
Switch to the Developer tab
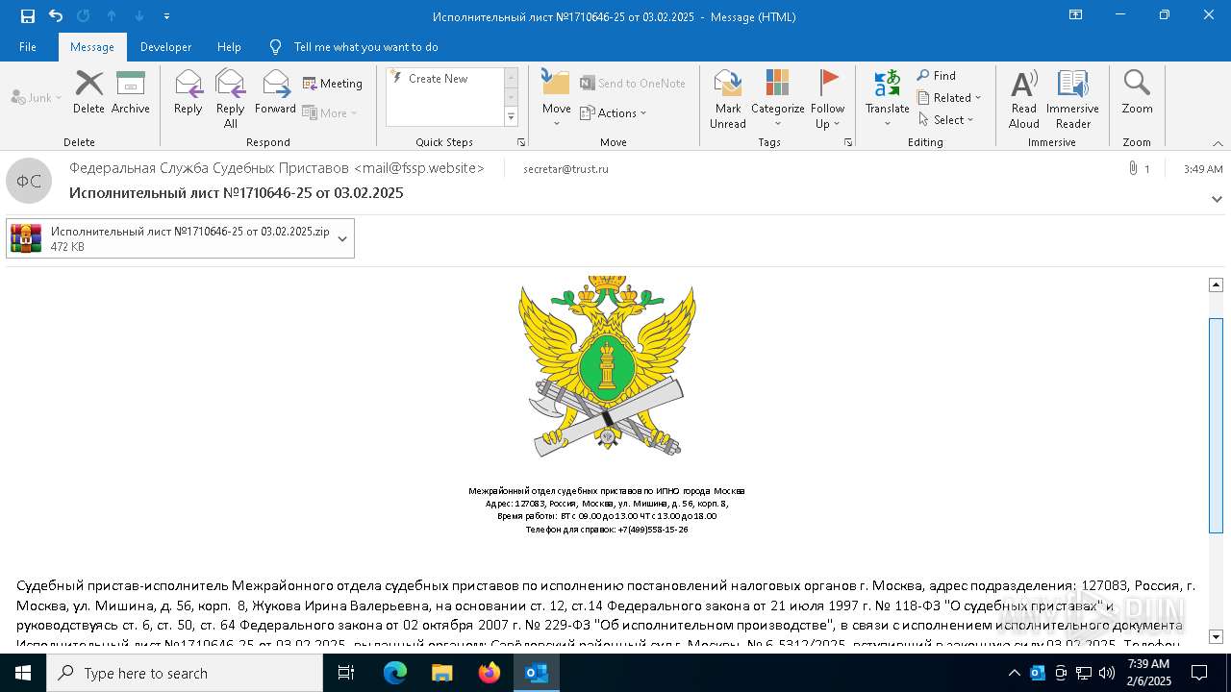tap(165, 47)
